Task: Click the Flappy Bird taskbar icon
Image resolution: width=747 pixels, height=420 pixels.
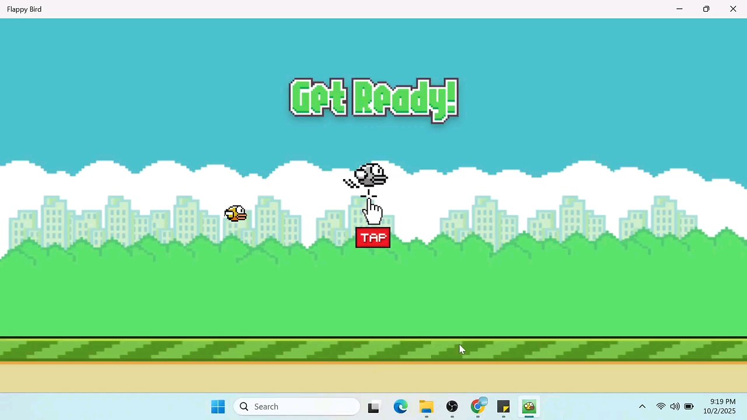Action: [529, 407]
